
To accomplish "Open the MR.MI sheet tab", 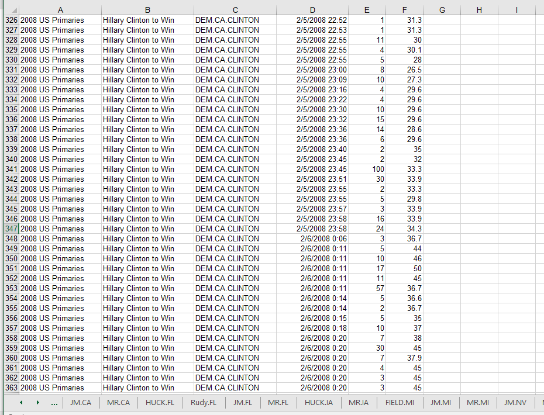I will pyautogui.click(x=478, y=403).
